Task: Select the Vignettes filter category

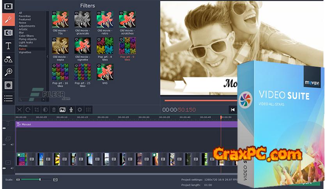Action: coord(25,52)
